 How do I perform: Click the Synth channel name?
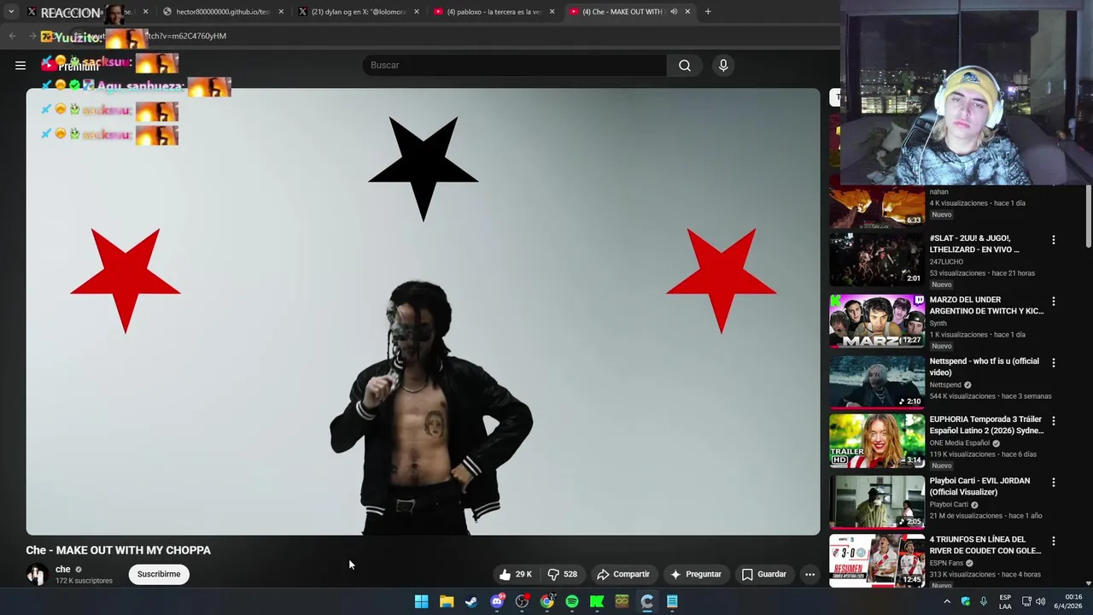tap(938, 323)
